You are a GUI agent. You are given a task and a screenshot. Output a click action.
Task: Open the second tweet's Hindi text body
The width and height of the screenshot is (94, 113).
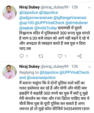pos(54,96)
